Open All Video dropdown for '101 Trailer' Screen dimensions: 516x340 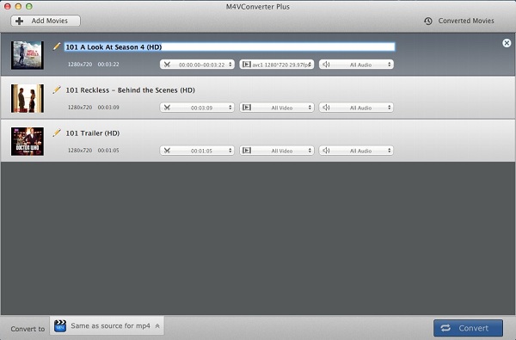pyautogui.click(x=277, y=151)
